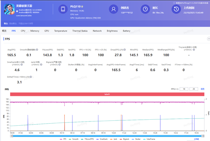This screenshot has height=141, width=210.
Task: Click the red label1 bar above chart
Action: [107, 94]
